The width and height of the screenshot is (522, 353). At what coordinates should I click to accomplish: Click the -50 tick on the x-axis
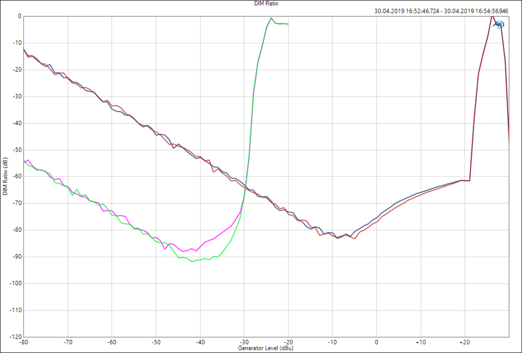pyautogui.click(x=156, y=342)
